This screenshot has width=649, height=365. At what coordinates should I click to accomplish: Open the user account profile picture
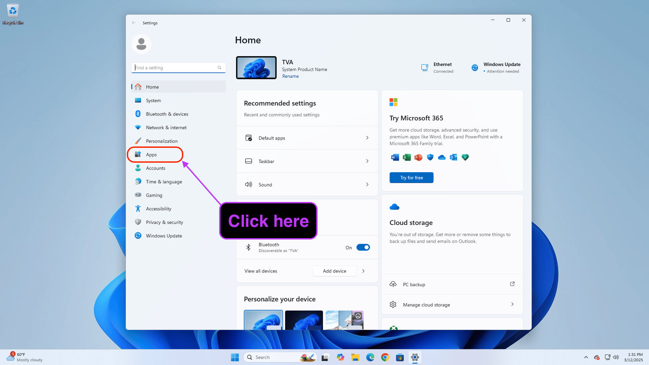click(x=141, y=44)
